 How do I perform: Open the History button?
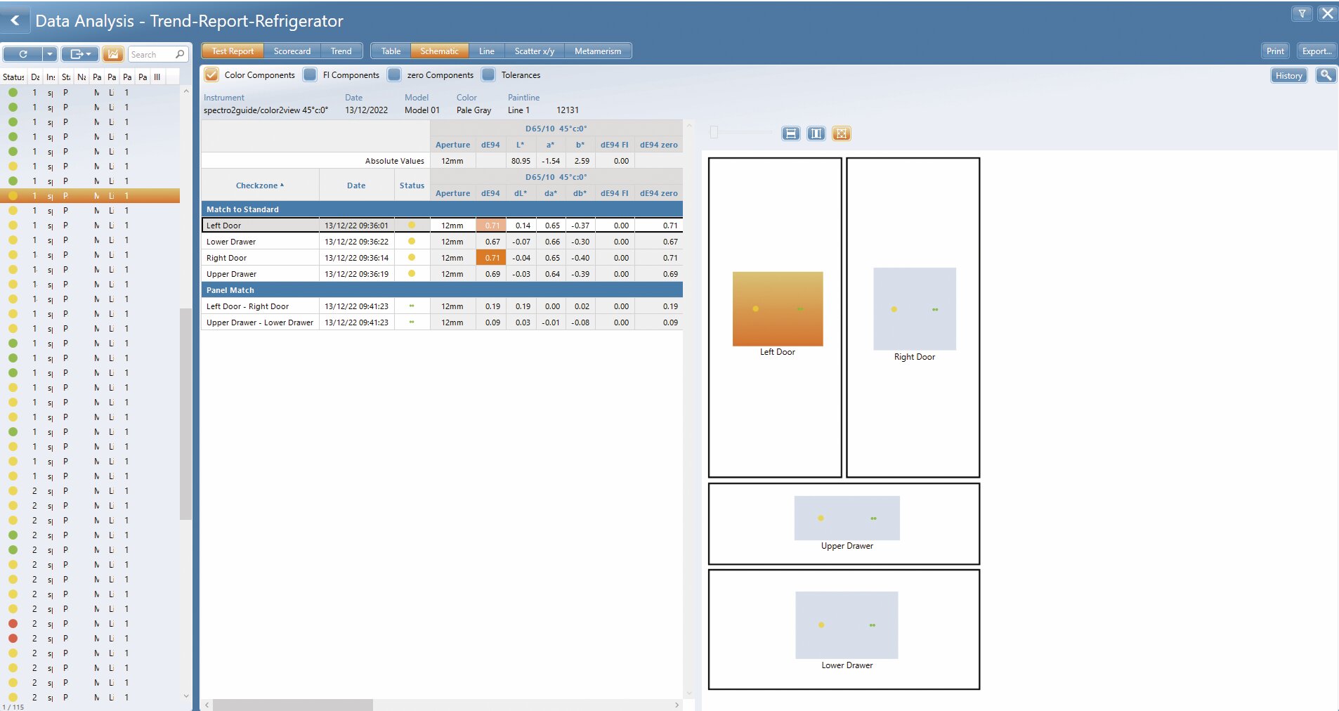[1288, 75]
